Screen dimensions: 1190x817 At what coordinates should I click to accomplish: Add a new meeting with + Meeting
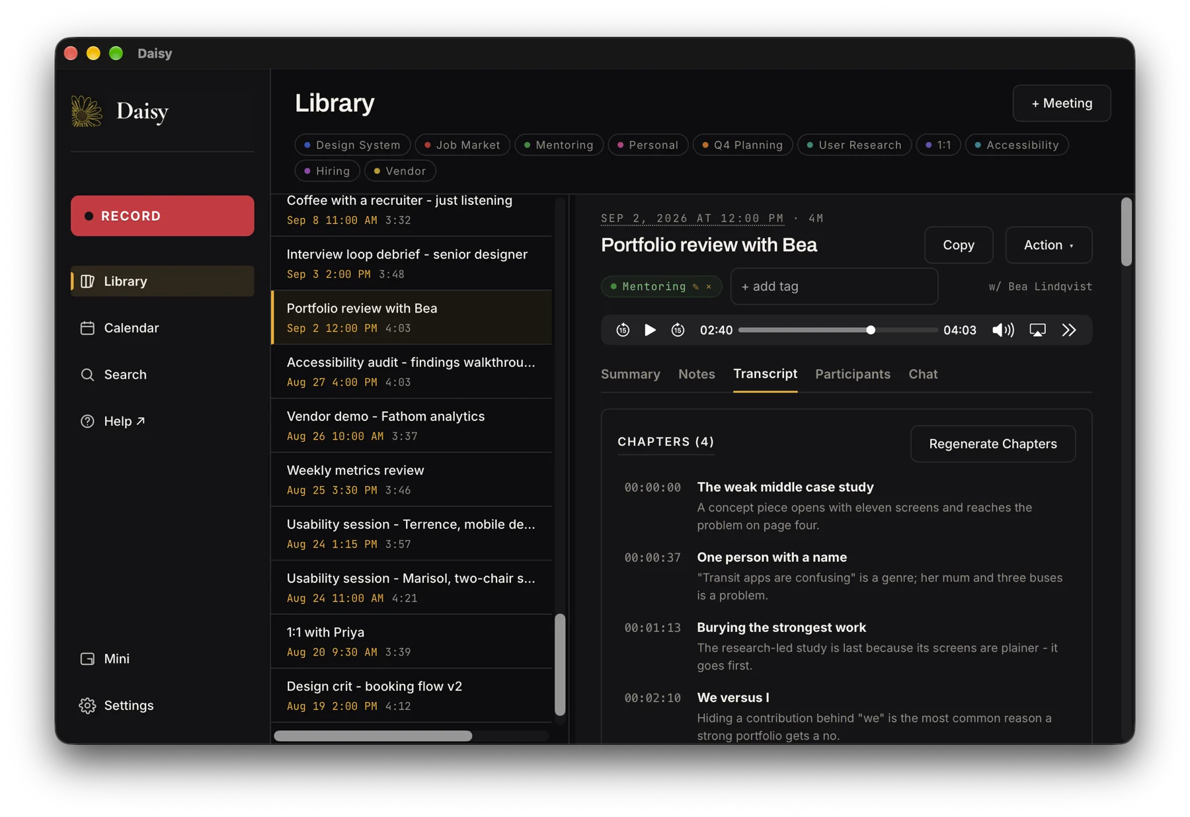pyautogui.click(x=1062, y=103)
